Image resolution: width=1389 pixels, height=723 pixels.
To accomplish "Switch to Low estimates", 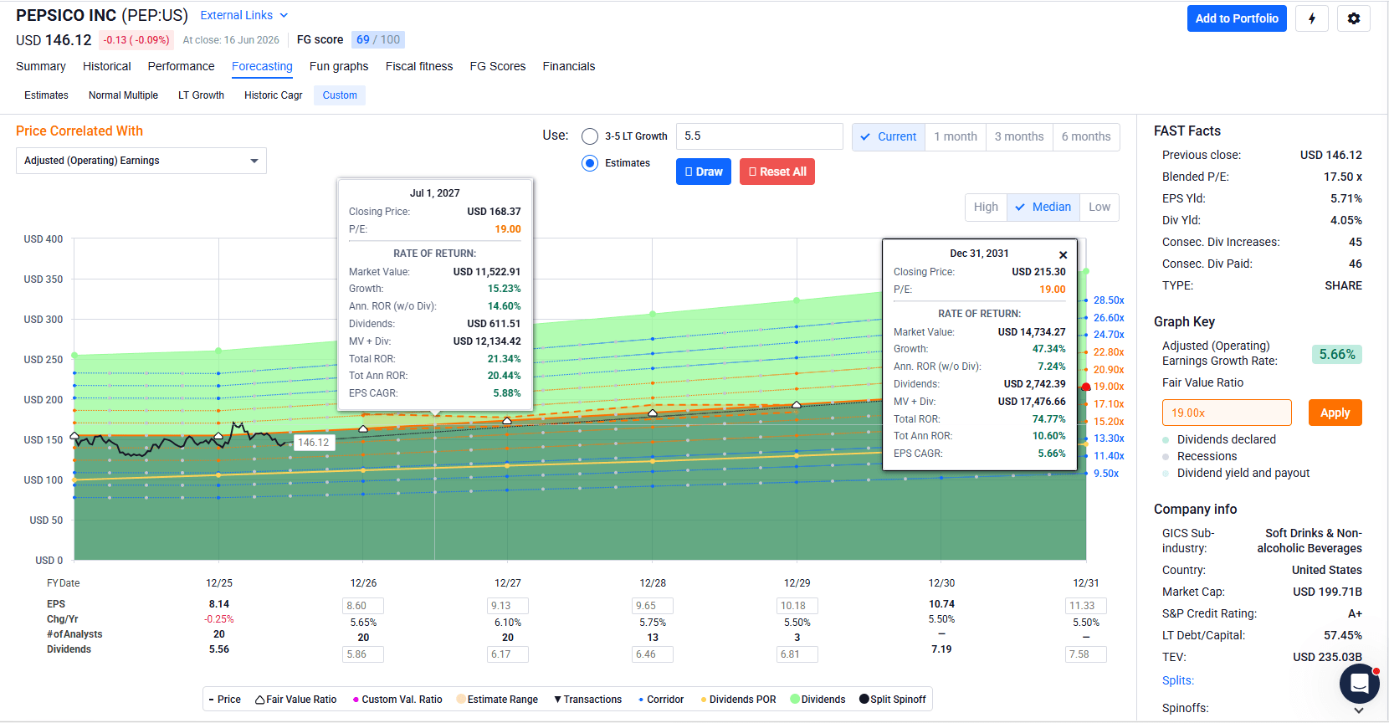I will tap(1099, 207).
